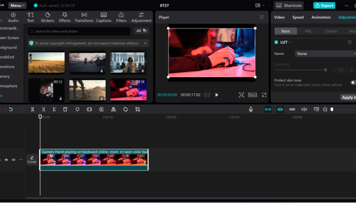This screenshot has height=203, width=356.
Task: Select the Crop tool in timeline toolbar
Action: point(137,109)
